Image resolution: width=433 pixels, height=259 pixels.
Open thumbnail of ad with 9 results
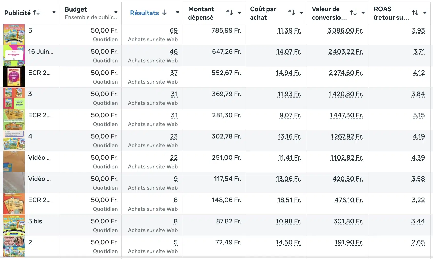click(14, 183)
